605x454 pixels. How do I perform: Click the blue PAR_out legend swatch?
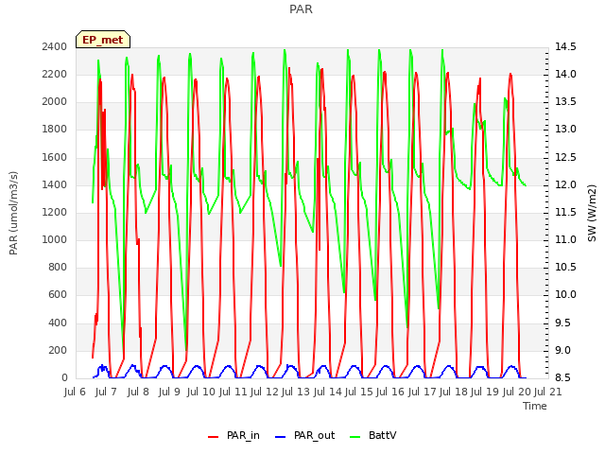pyautogui.click(x=281, y=437)
